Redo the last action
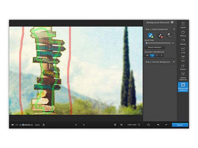 click(x=166, y=125)
